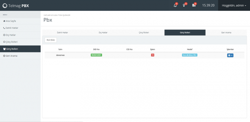The width and height of the screenshot is (250, 122).
Task: Click the Pbx page heading
Action: [48, 20]
